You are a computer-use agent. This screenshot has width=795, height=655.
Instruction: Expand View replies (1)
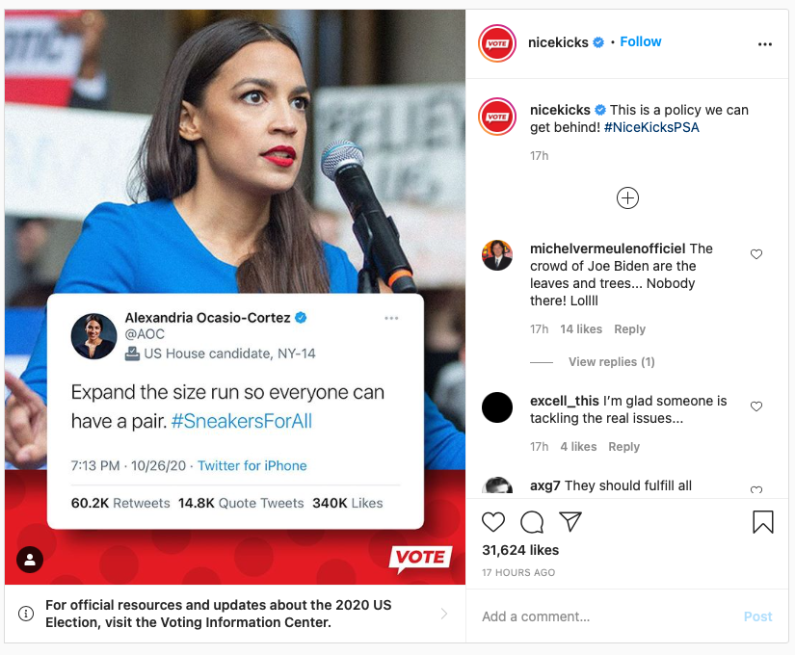pyautogui.click(x=612, y=362)
